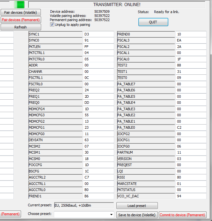212x221 pixels.
Task: Click Load preset button
Action: point(137,206)
